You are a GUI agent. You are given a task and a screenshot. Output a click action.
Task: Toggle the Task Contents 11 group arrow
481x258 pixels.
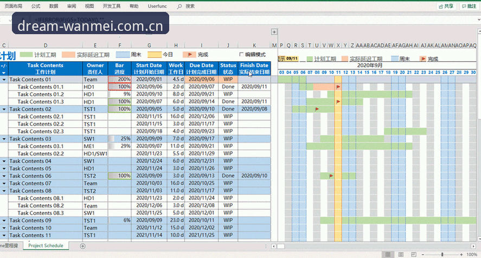(x=4, y=235)
